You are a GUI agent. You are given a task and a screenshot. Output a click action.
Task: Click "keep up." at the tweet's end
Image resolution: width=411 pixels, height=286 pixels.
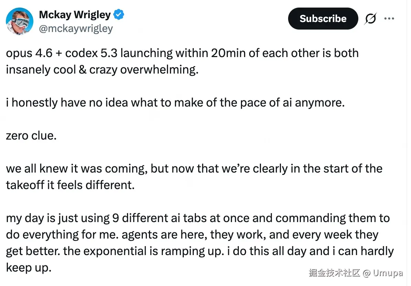(29, 267)
